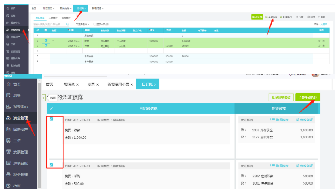Viewport: 335px width, 189px height.
Task: Open 发票管理 in the larger sidebar
Action: tap(20, 152)
